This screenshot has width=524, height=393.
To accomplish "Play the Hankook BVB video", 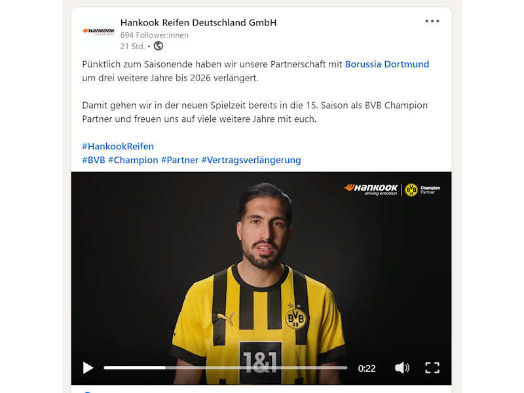I will (x=88, y=367).
